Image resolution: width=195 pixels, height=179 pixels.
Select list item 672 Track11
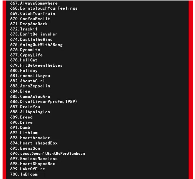[x=24, y=29]
